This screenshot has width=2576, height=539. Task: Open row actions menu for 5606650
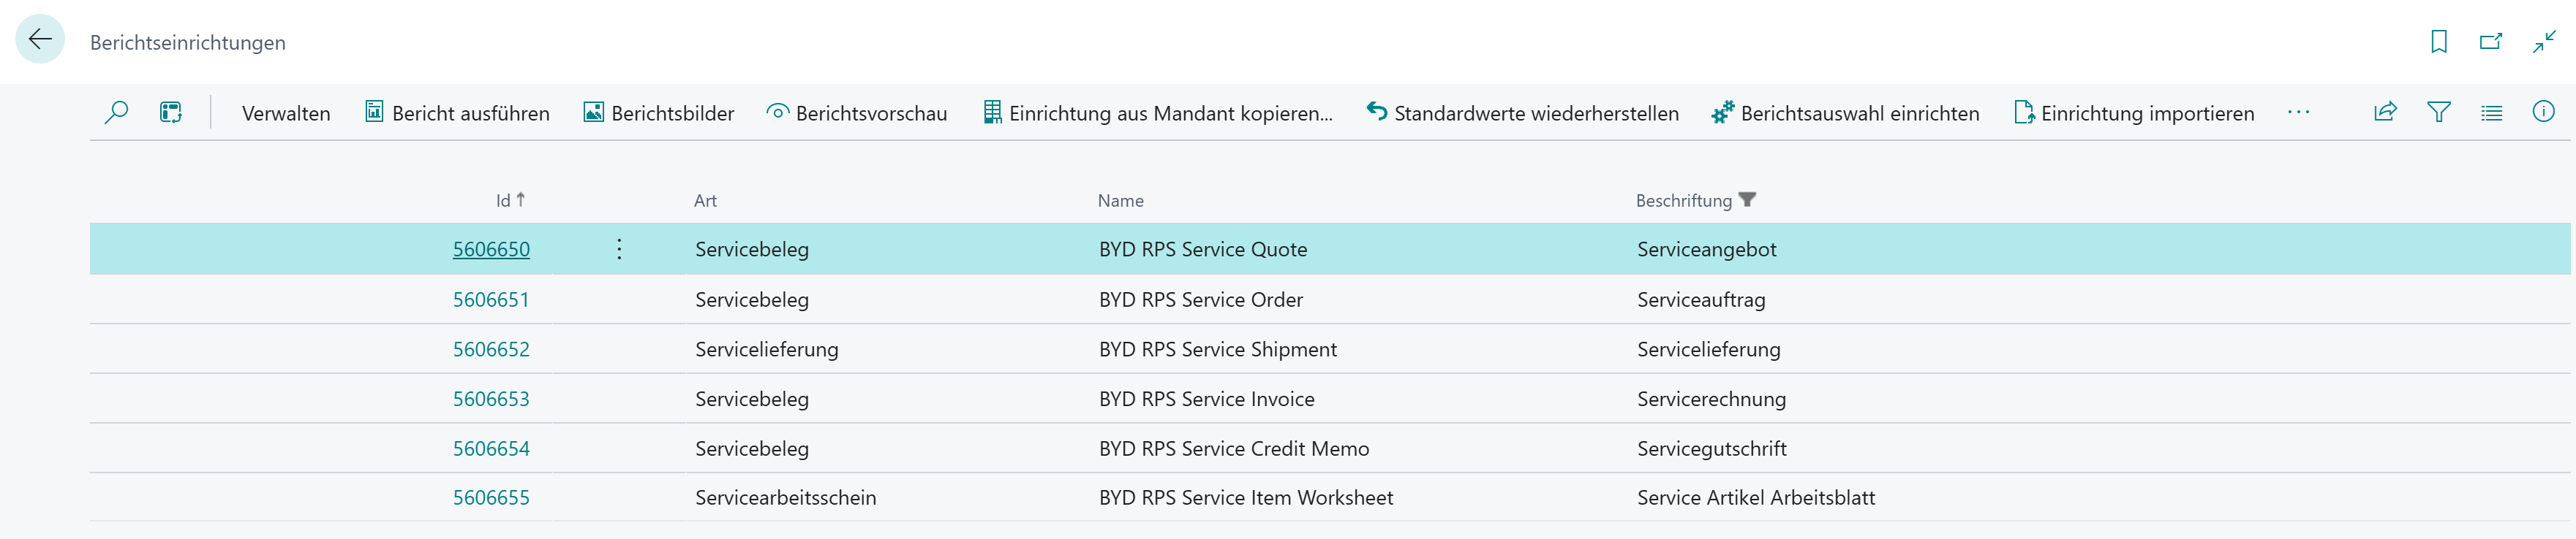tap(619, 250)
